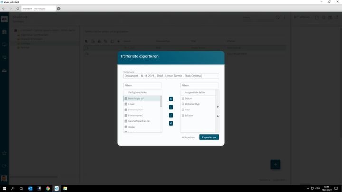Click the Filtern box above selected fields
Screen dimensions: 342x192
coord(199,86)
